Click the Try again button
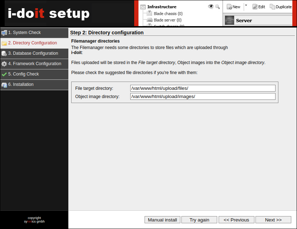This screenshot has width=297, height=229. tap(199, 220)
